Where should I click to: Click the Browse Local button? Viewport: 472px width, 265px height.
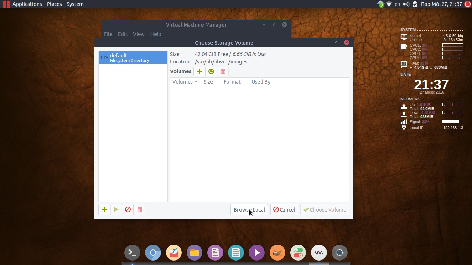pyautogui.click(x=249, y=209)
